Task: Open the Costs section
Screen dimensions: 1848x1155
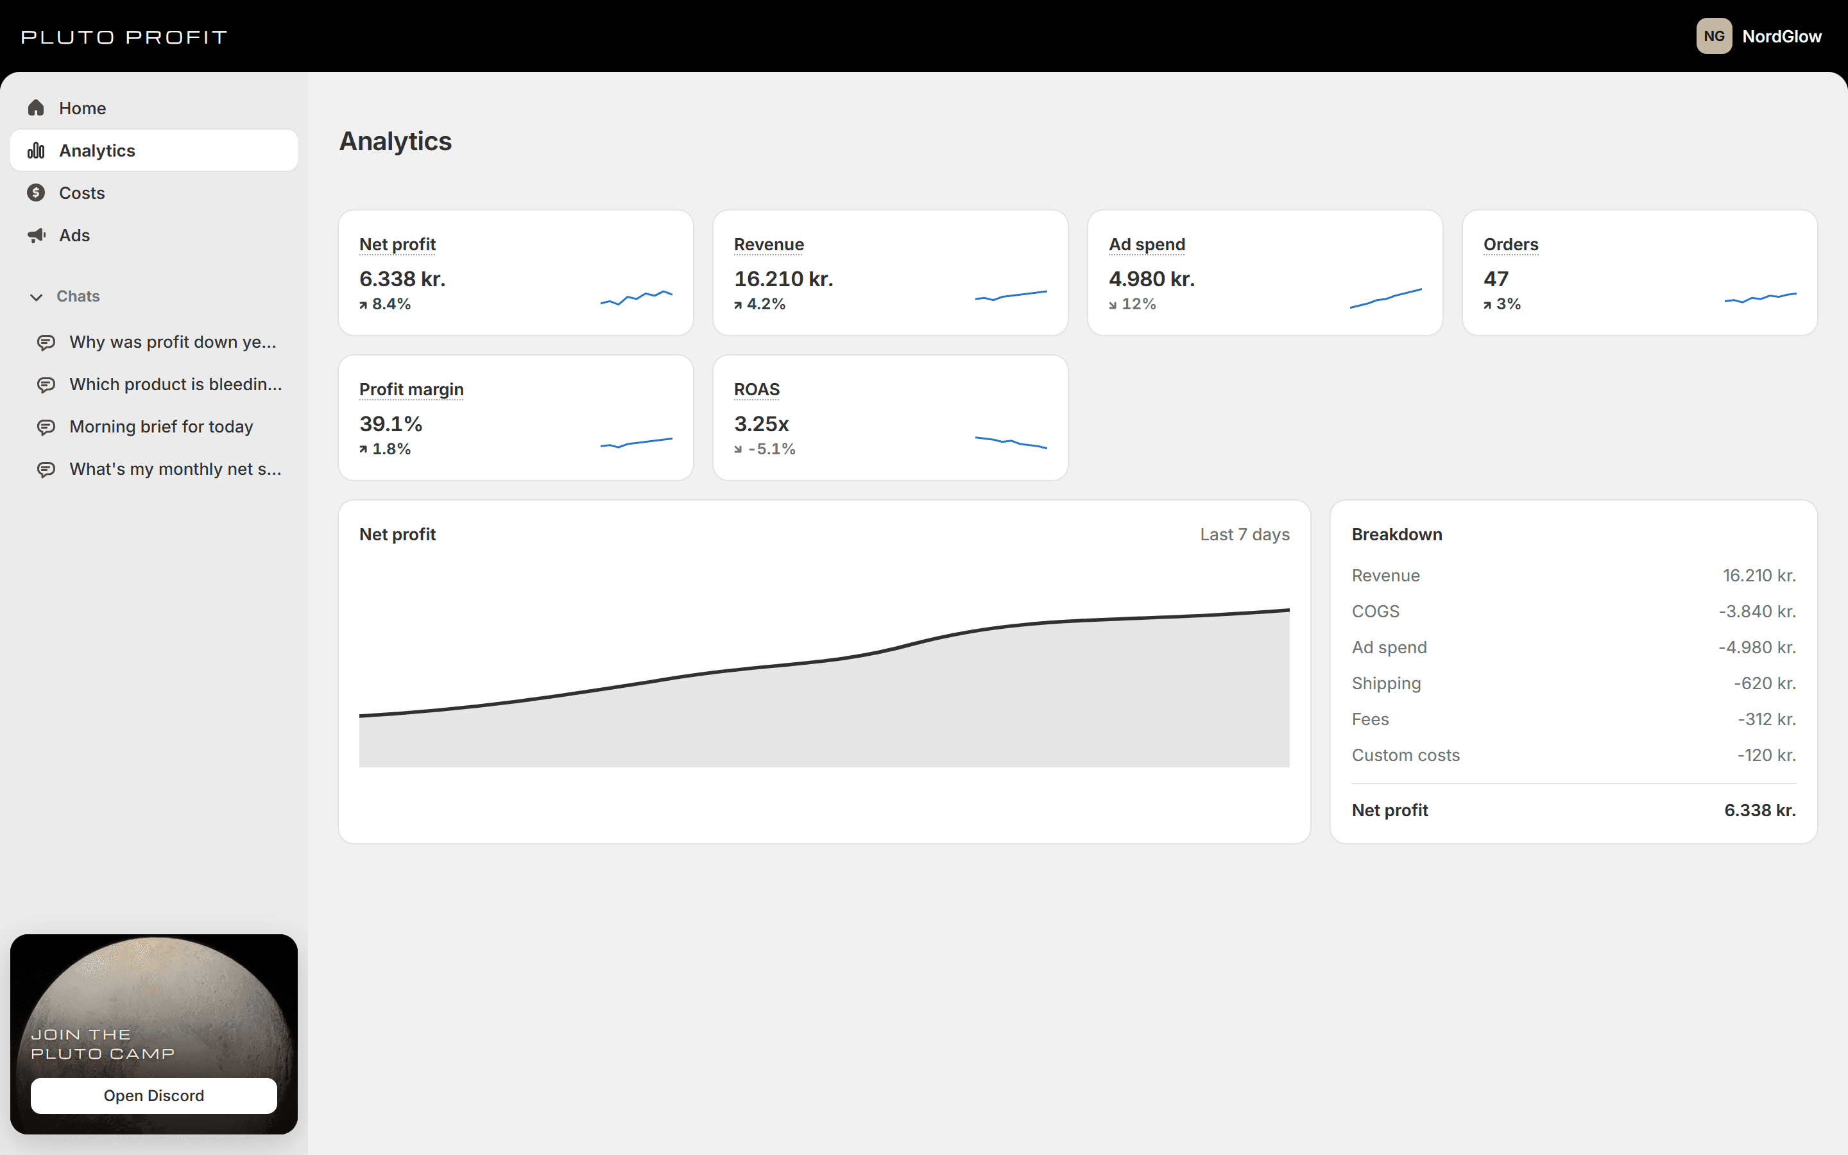Action: pyautogui.click(x=153, y=193)
